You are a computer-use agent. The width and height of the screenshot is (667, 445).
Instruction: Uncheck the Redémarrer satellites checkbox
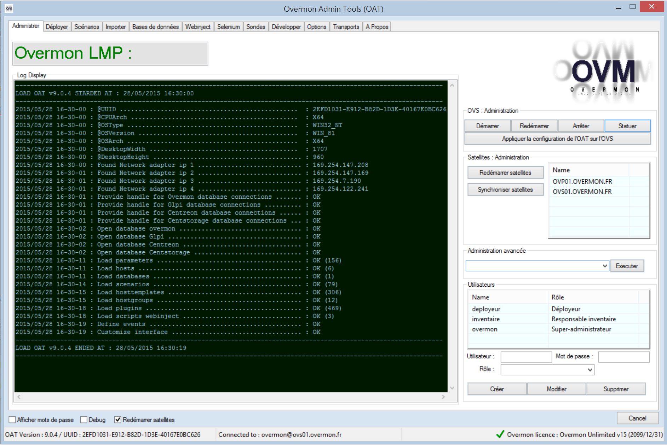coord(118,420)
